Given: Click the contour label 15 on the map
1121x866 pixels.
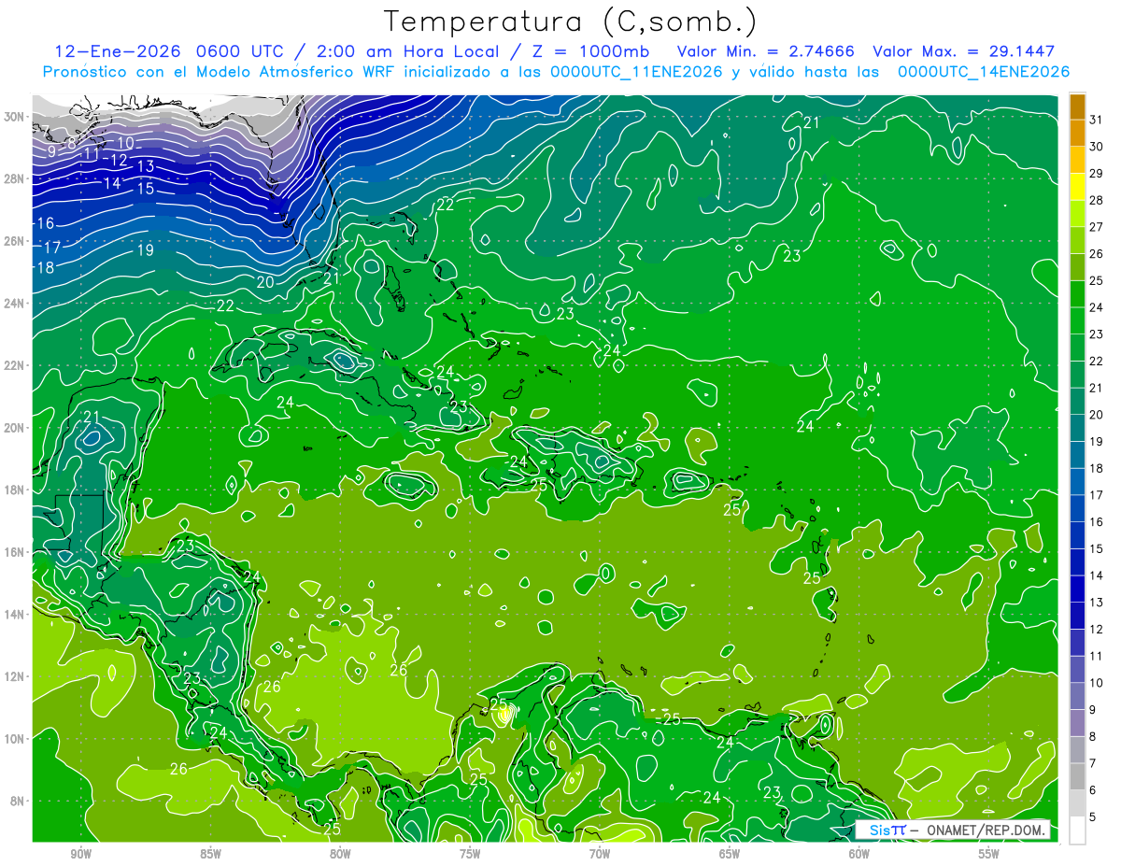Looking at the screenshot, I should coord(145,189).
